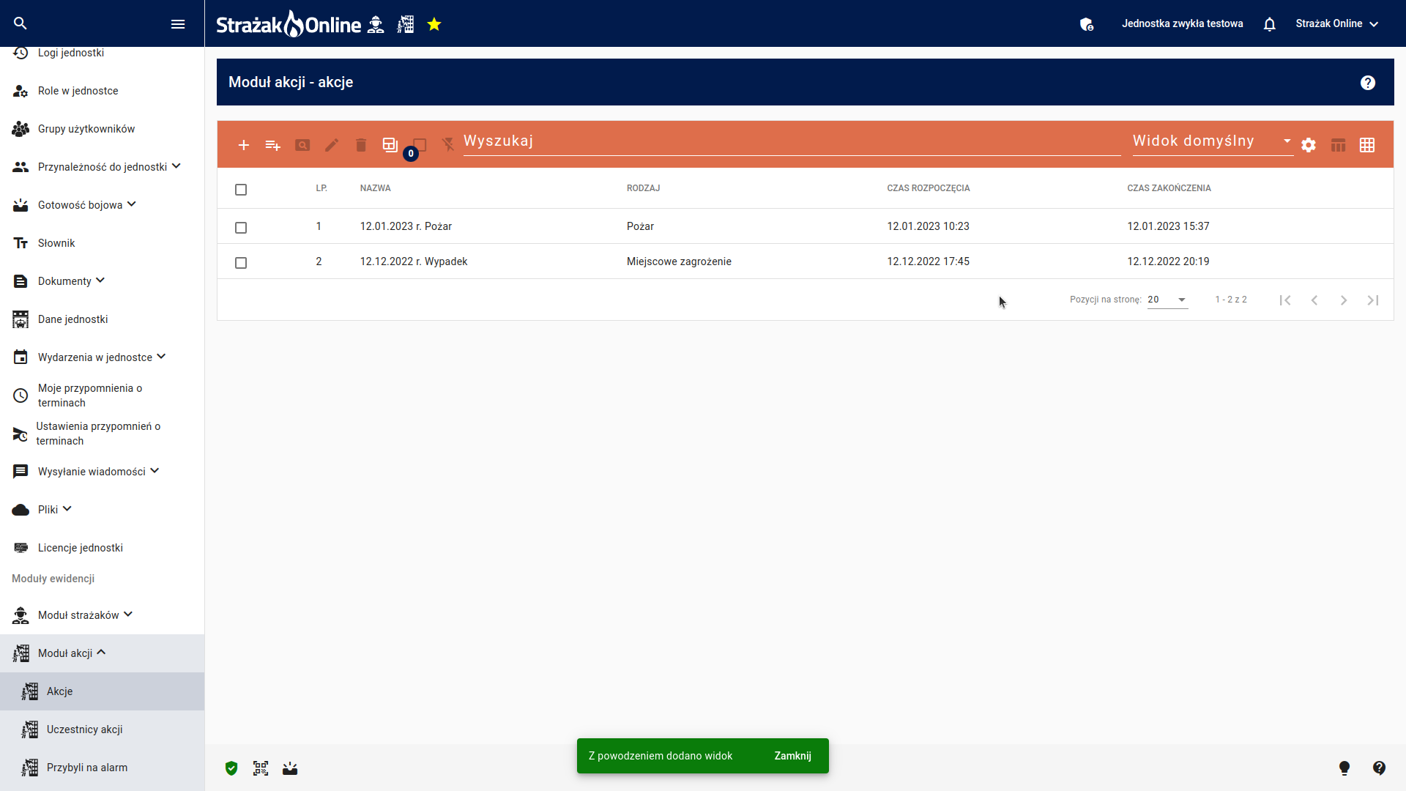The height and width of the screenshot is (791, 1406).
Task: Go to first page of table
Action: click(x=1285, y=300)
